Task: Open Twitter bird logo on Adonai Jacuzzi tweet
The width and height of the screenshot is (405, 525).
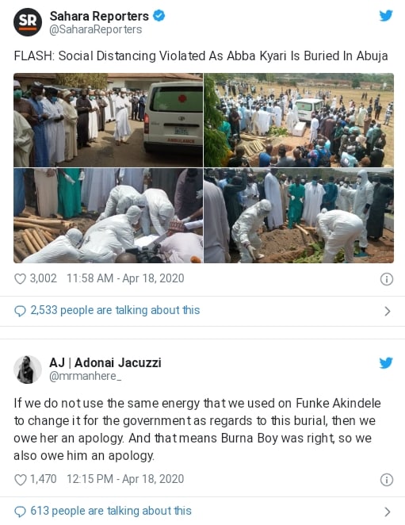Action: pos(386,362)
